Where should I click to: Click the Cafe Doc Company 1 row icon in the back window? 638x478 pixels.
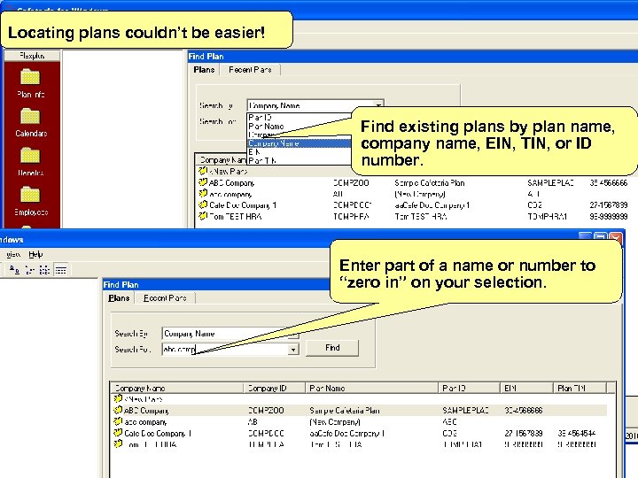[x=203, y=204]
